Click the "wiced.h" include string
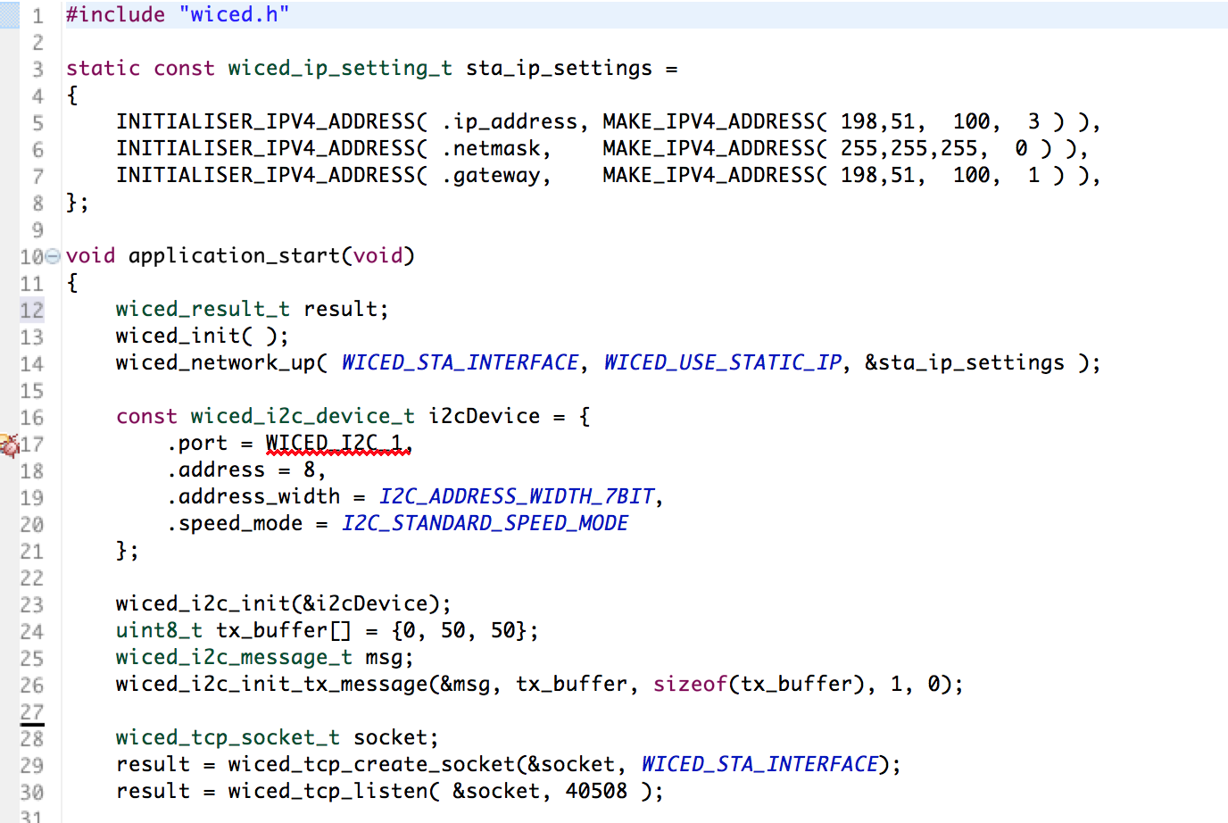 coord(234,15)
